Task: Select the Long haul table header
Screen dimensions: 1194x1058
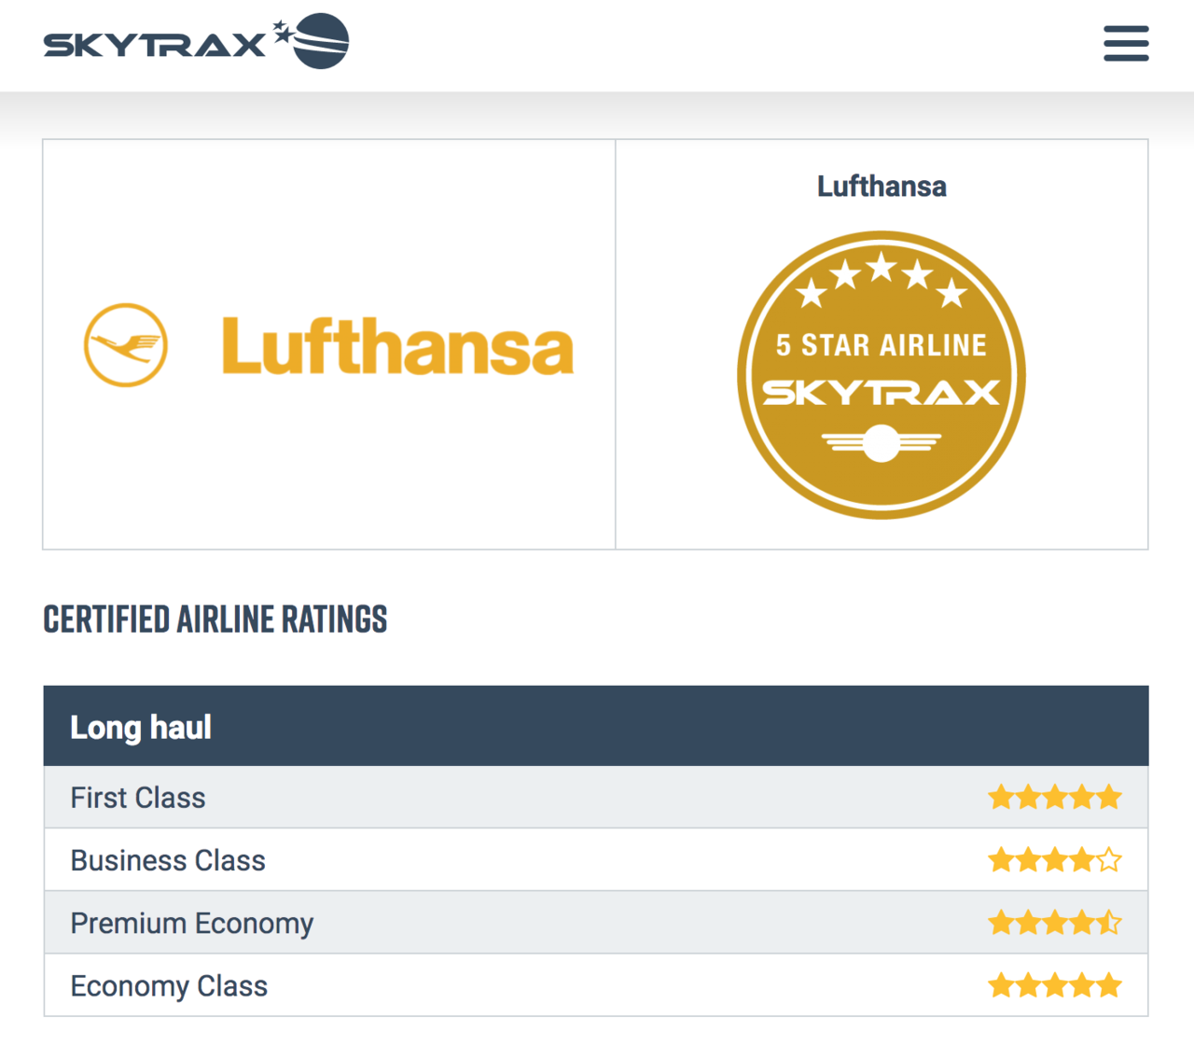Action: pos(596,726)
